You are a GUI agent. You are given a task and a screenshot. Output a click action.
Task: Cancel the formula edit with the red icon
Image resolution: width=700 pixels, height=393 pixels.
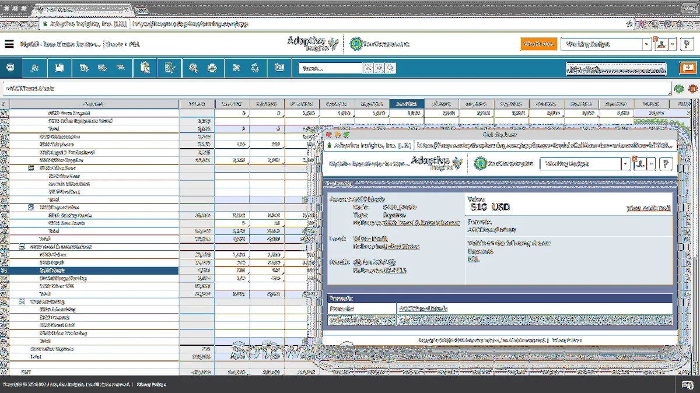click(x=693, y=89)
